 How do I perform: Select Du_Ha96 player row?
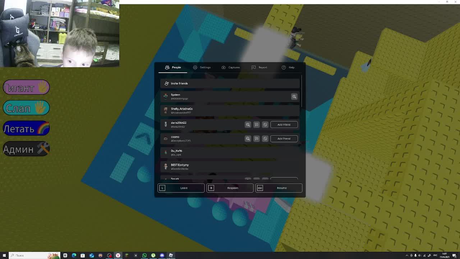[x=230, y=153]
